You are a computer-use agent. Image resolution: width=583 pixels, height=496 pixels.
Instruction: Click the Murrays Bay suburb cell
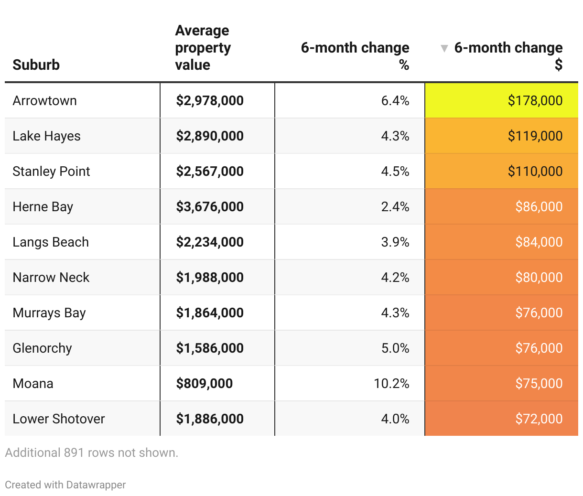(x=82, y=313)
